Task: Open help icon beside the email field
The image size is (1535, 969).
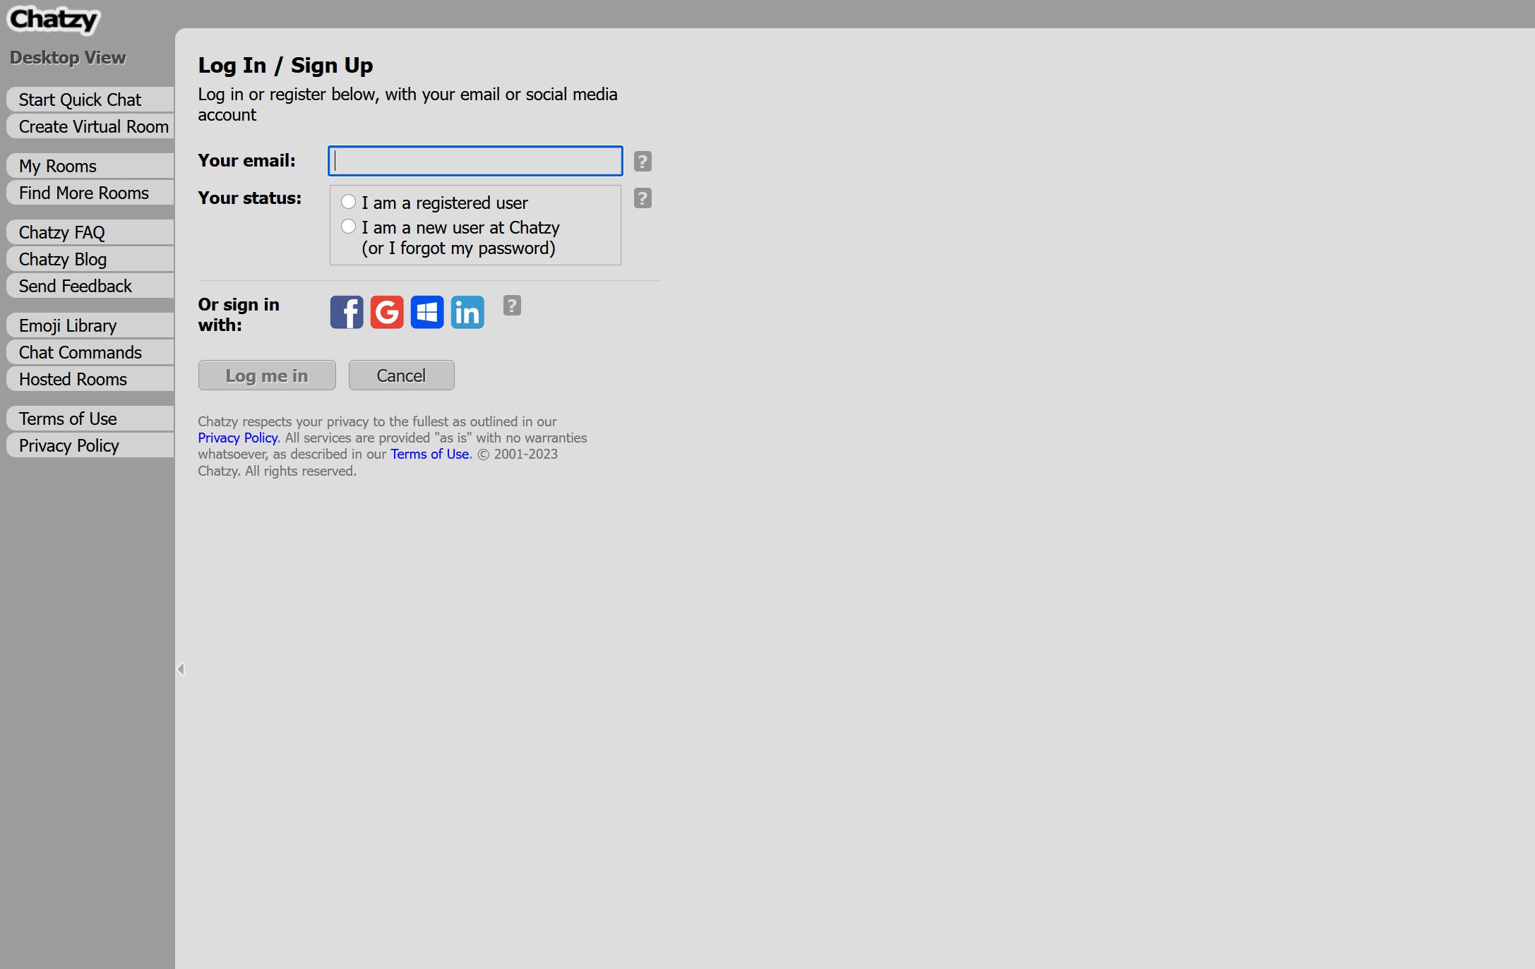Action: coord(643,162)
